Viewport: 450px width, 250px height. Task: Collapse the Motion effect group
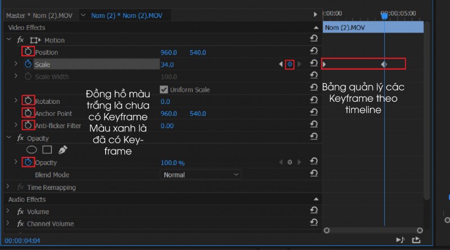pos(8,39)
